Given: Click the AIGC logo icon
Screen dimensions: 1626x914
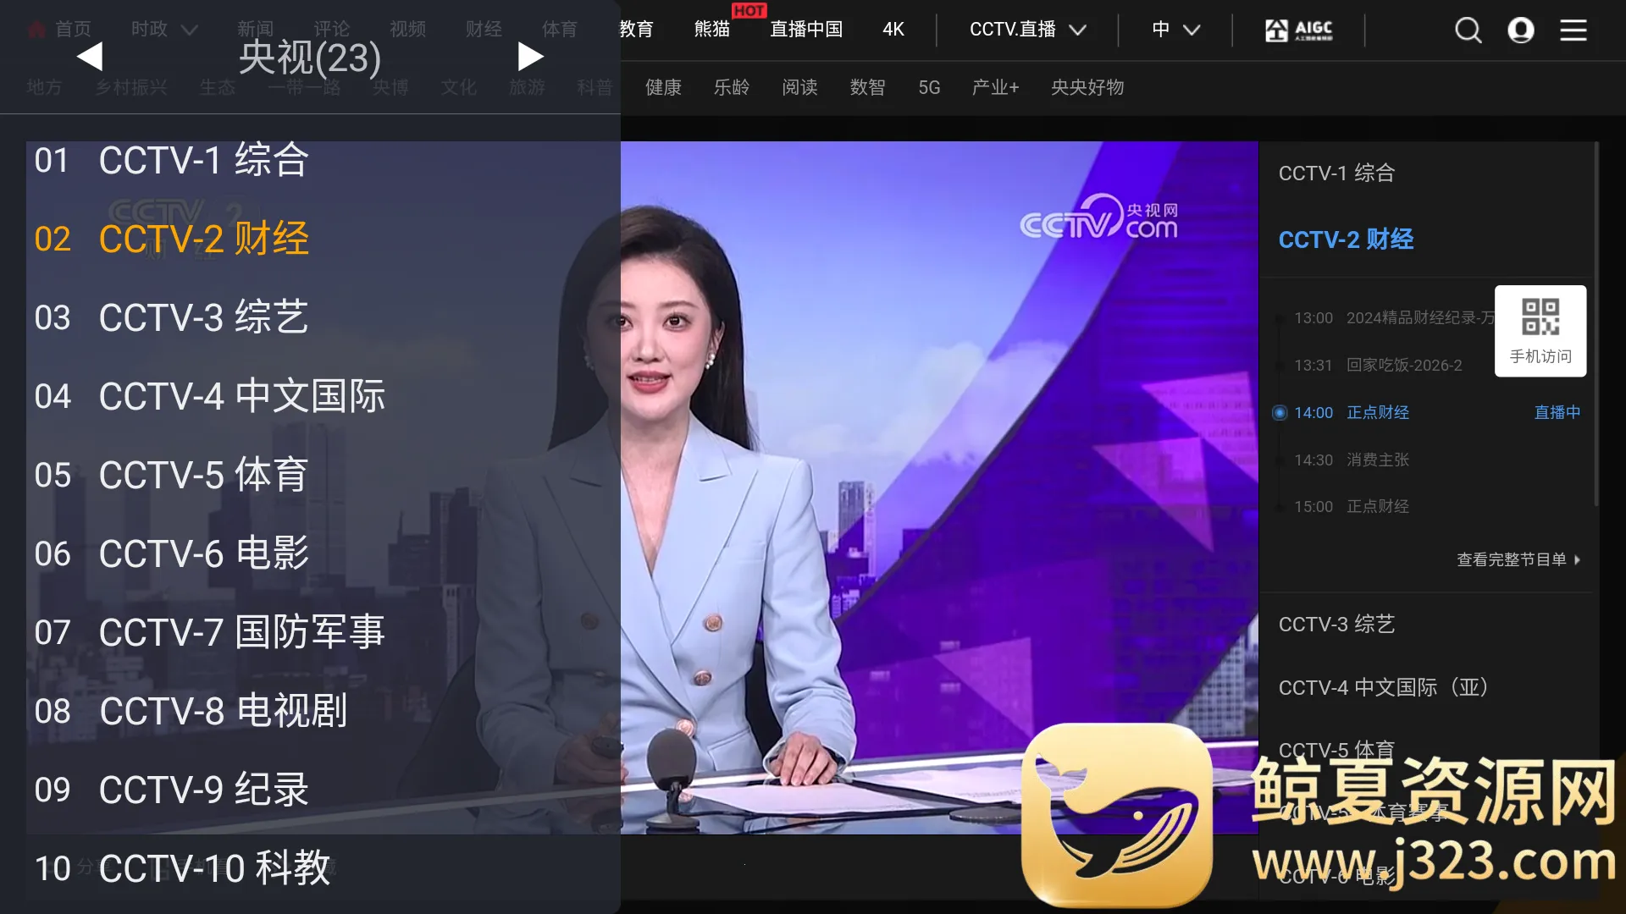Looking at the screenshot, I should coord(1298,30).
